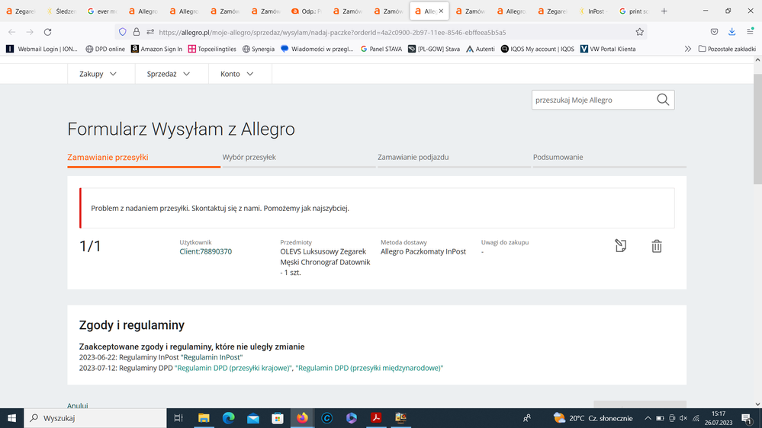Switch to the Google ever mc tab

(x=102, y=11)
